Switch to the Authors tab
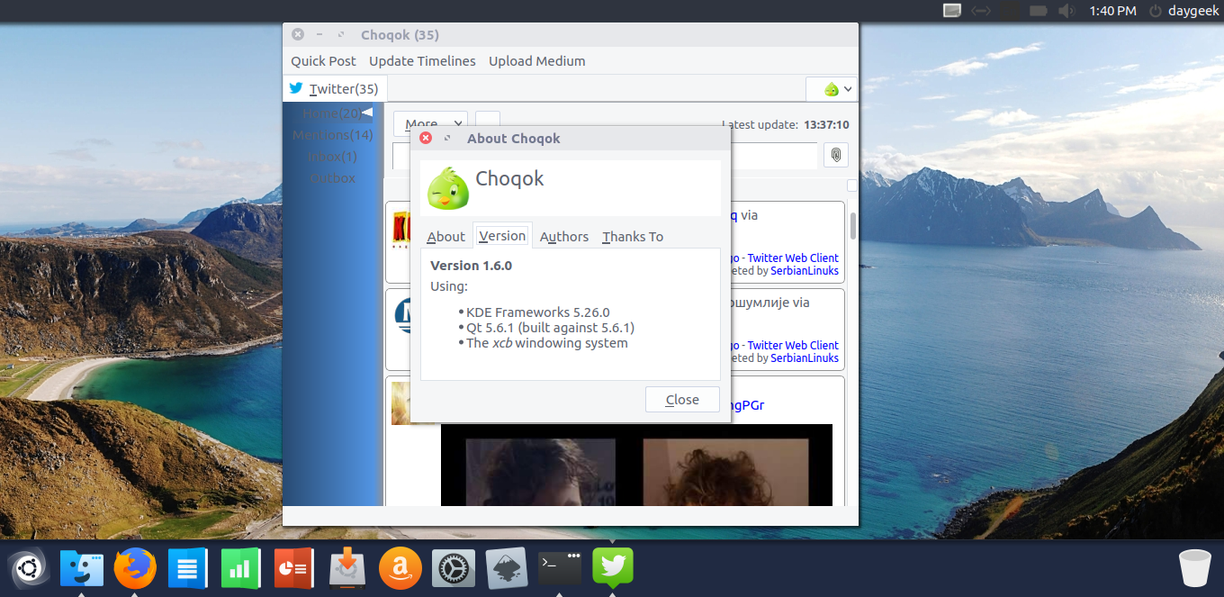The height and width of the screenshot is (597, 1224). pyautogui.click(x=564, y=237)
